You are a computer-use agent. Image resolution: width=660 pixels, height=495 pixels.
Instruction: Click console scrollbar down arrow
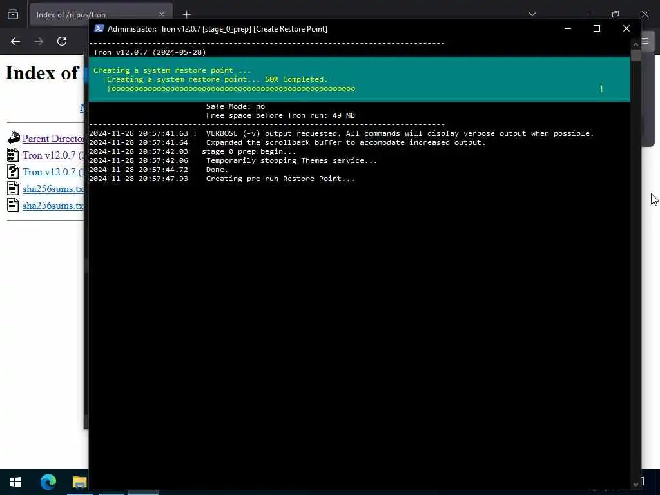click(636, 485)
